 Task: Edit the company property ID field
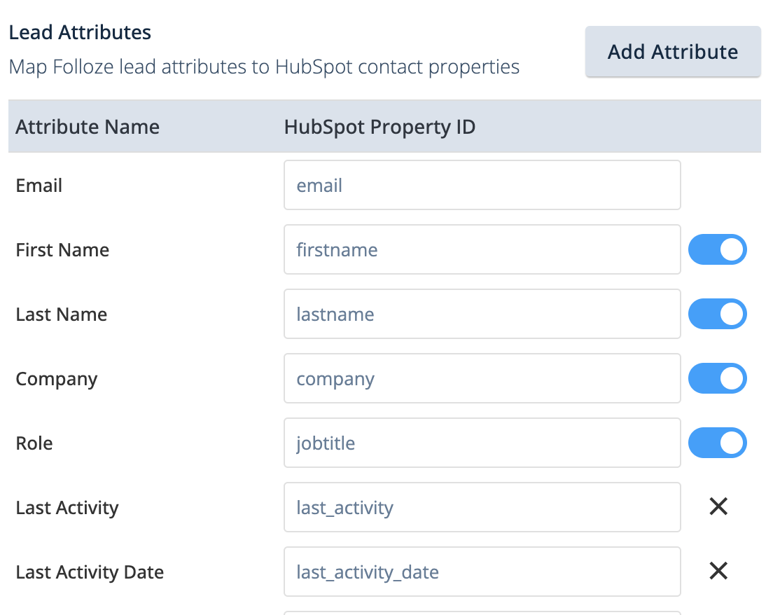(x=482, y=378)
